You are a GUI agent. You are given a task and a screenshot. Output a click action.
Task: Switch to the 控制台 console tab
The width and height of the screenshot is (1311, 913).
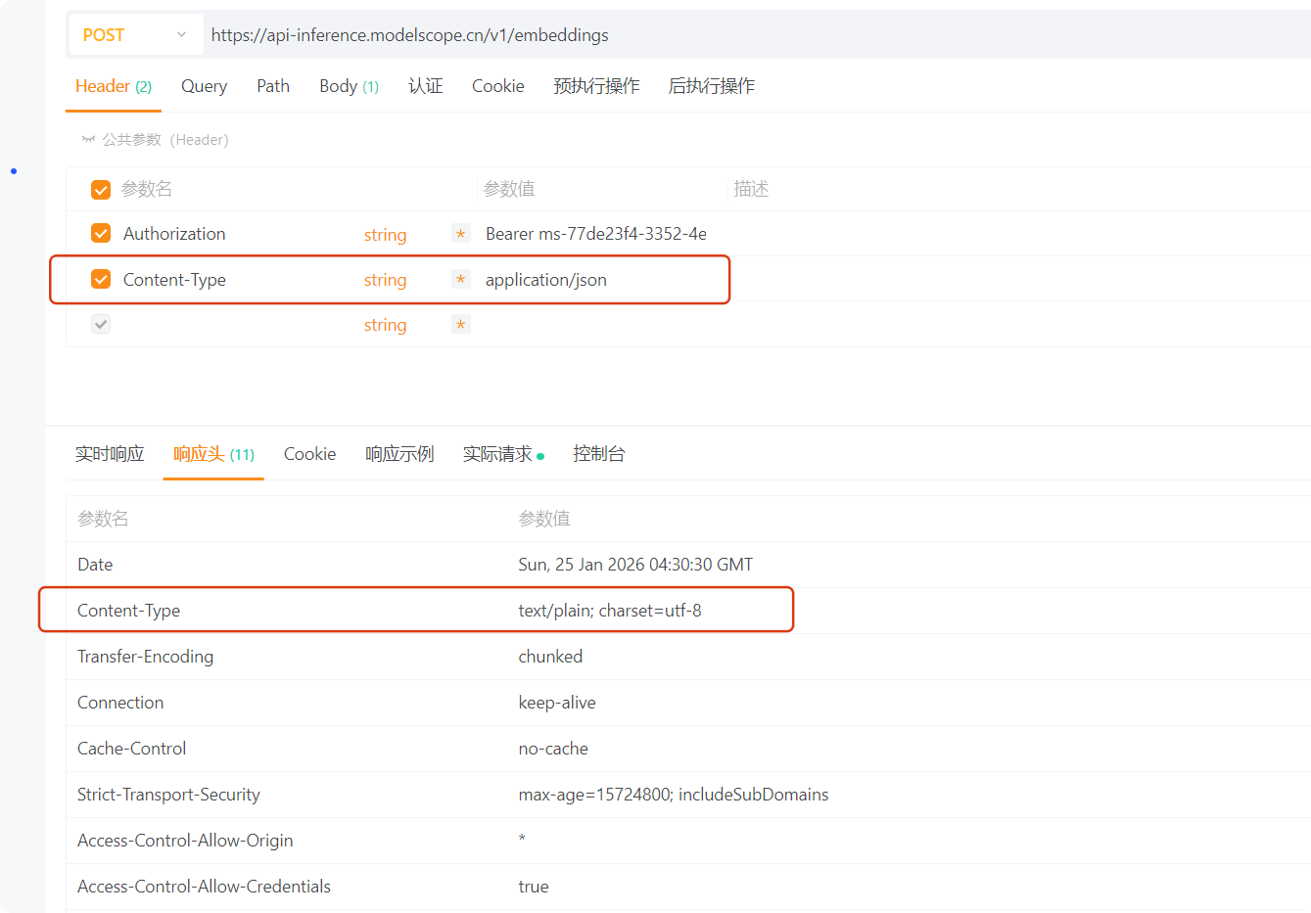point(599,453)
